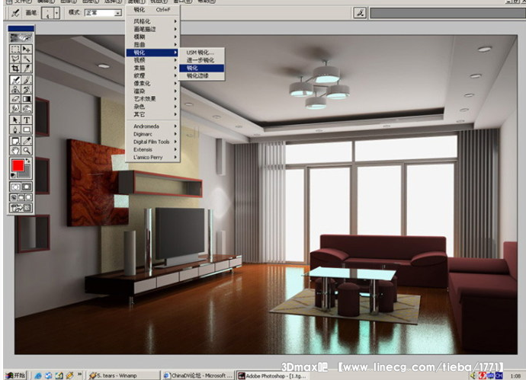Choose 锐化边缘 from the submenu

[201, 75]
